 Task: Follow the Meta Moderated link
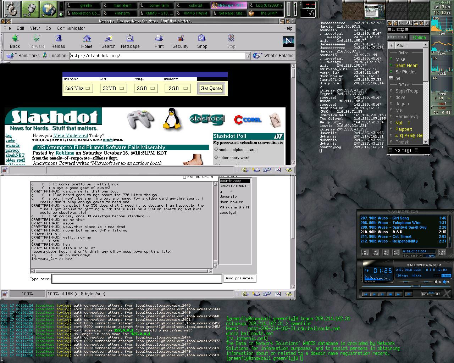pos(71,135)
